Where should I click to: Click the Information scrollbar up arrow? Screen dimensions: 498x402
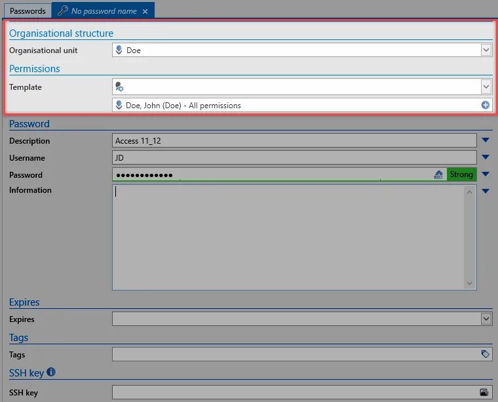469,192
